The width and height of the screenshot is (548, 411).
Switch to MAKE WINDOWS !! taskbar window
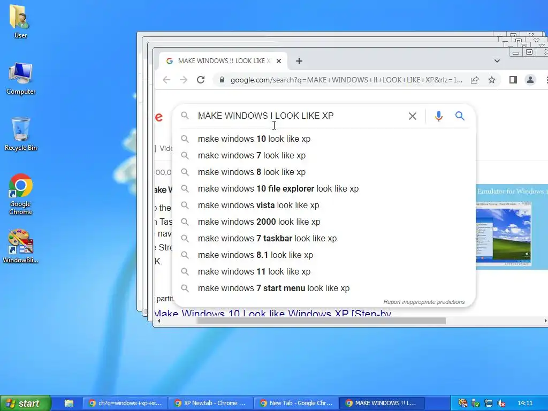(382, 404)
